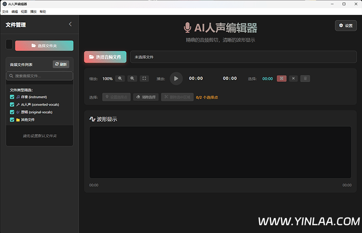Screen dimensions: 362x233
Task: Click the 100% zoom value
Action: [108, 79]
